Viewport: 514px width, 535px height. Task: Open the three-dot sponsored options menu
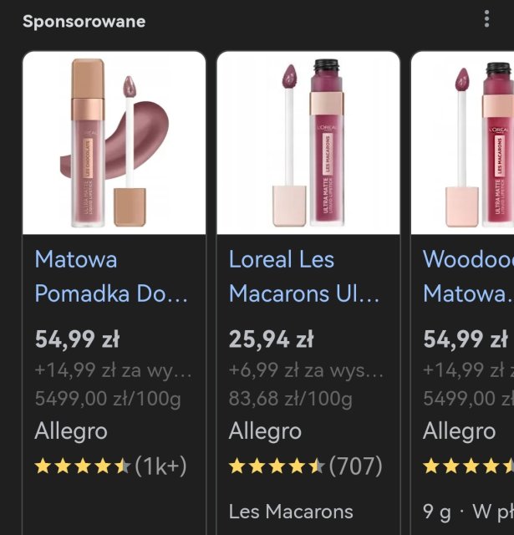pyautogui.click(x=487, y=19)
